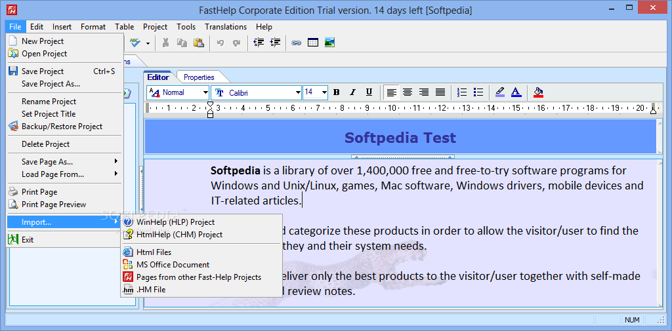Viewport: 672px width, 331px height.
Task: Expand the Import submenu item
Action: 65,222
